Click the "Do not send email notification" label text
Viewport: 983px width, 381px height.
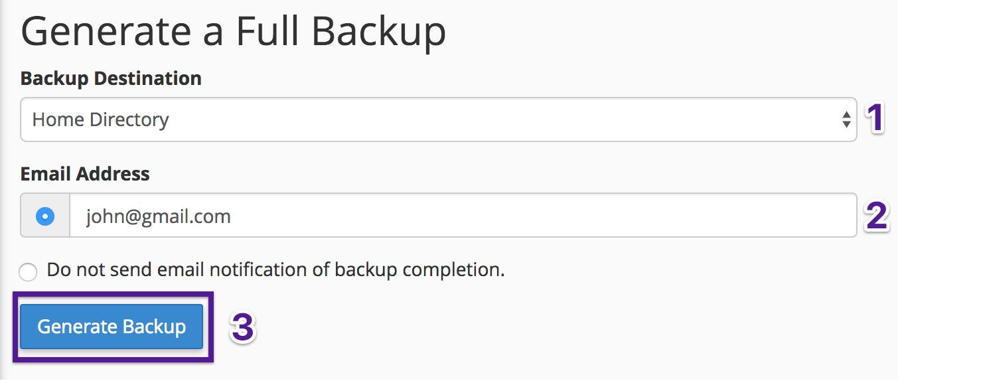[x=275, y=270]
